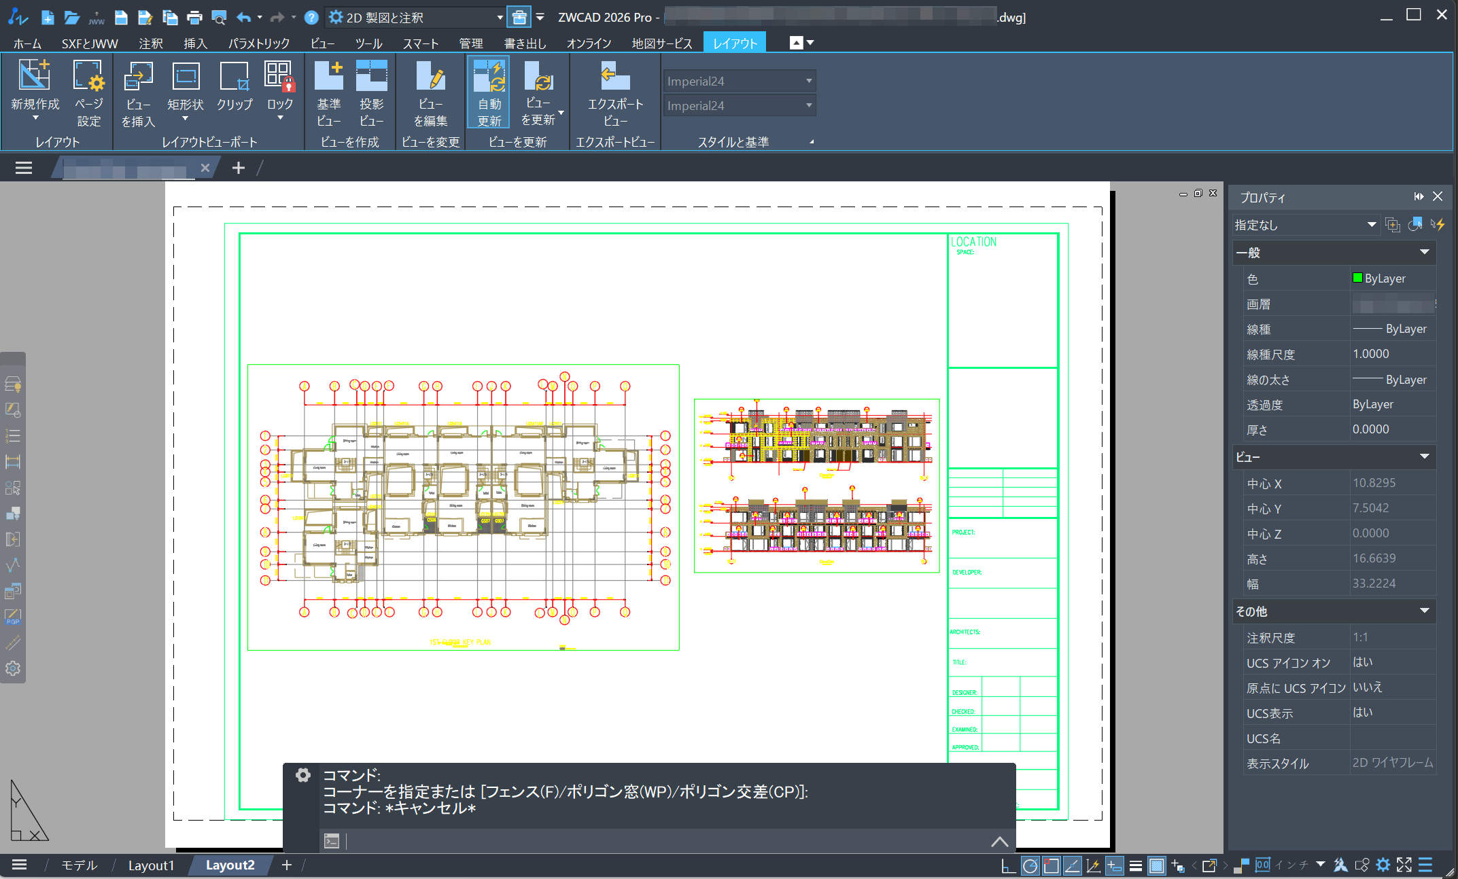Open the 注釈 ribbon tab
Image resolution: width=1458 pixels, height=879 pixels.
click(x=150, y=43)
